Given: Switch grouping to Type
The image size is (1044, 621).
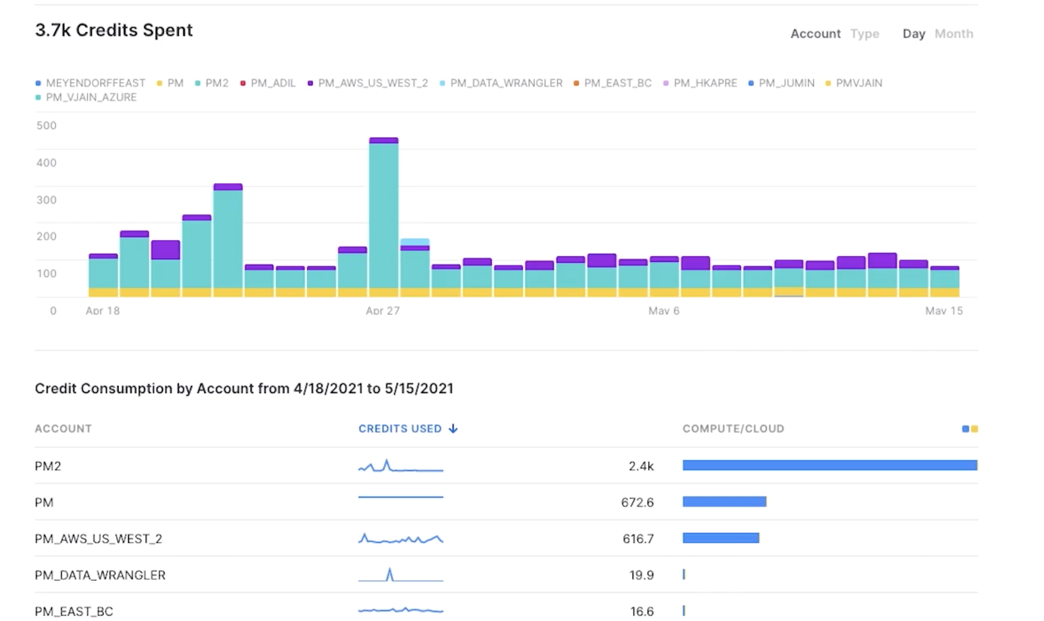Looking at the screenshot, I should 864,34.
